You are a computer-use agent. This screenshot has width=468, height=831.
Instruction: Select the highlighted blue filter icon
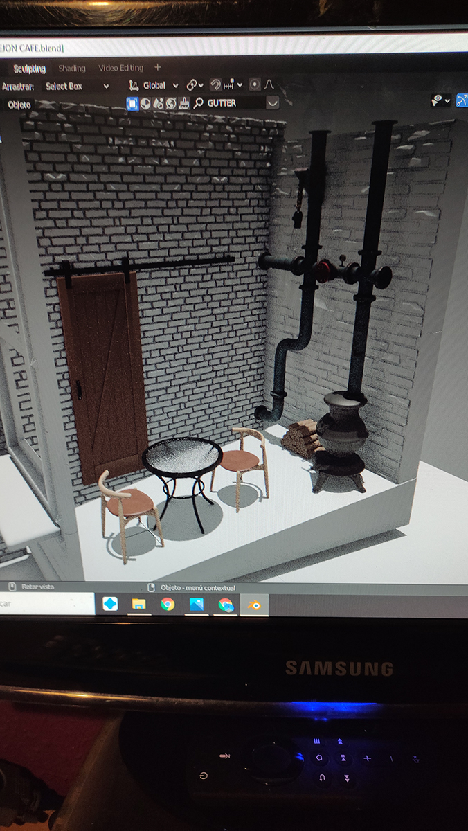(132, 103)
